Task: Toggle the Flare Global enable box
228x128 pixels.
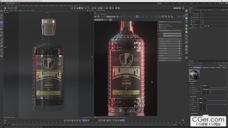Action: click(179, 51)
